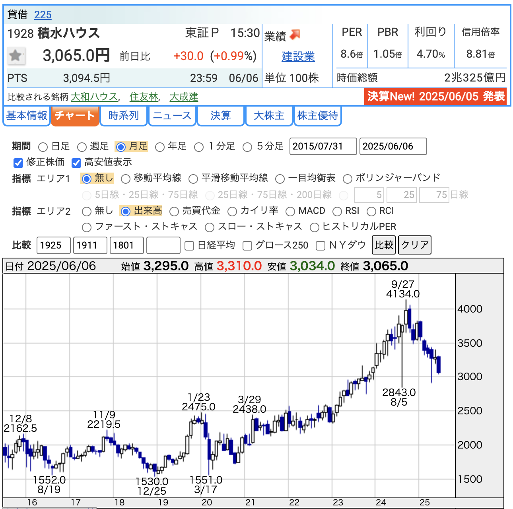Switch to the ニュース tab
The height and width of the screenshot is (509, 513).
tap(172, 116)
